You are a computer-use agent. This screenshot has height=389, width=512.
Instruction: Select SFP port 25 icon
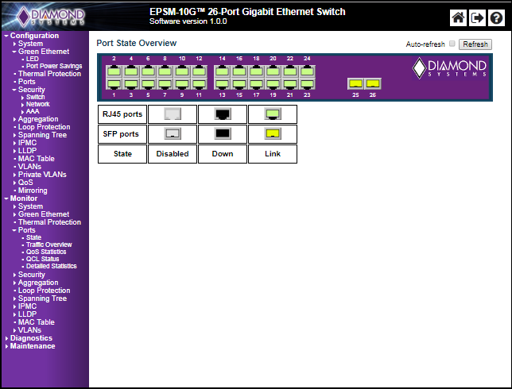[355, 83]
